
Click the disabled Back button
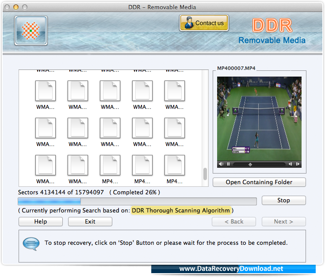(234, 222)
